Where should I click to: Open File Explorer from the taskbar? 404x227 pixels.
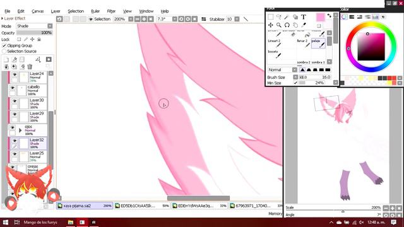(70, 222)
